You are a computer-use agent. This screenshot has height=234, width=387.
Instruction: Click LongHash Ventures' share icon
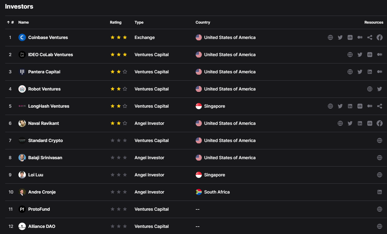380,106
